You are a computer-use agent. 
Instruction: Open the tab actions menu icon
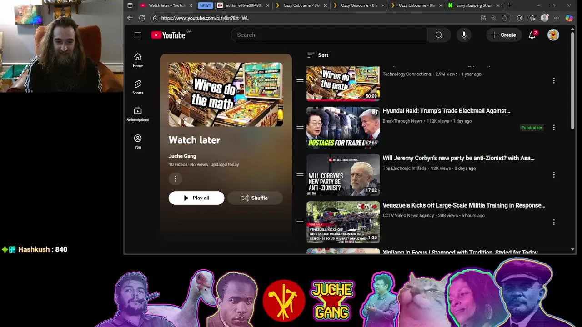(130, 5)
